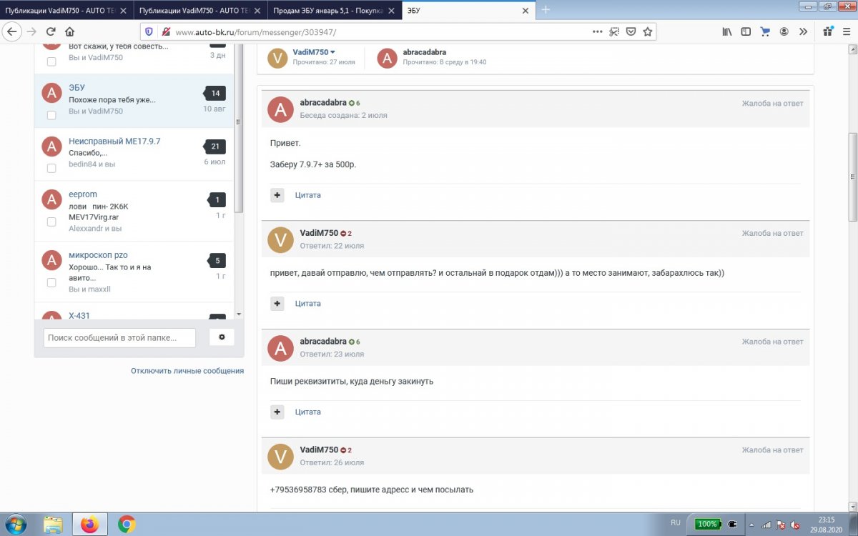Open the What's New gift icon
The width and height of the screenshot is (858, 536).
(828, 31)
